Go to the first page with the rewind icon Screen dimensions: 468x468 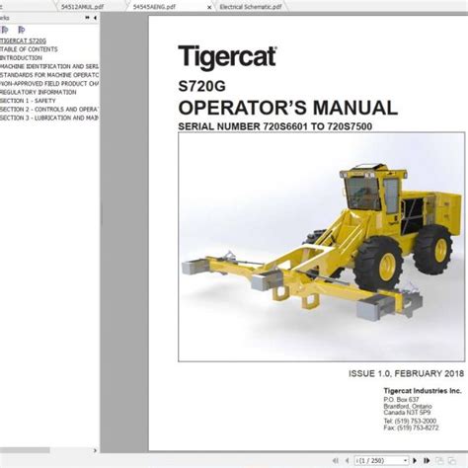(x=336, y=460)
